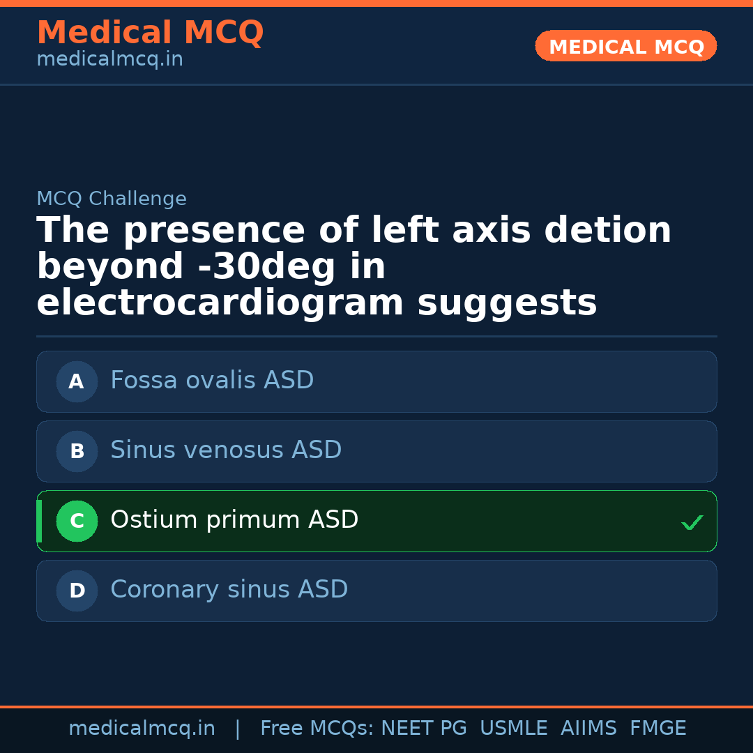Click the green checkmark on the correct answer

point(692,522)
